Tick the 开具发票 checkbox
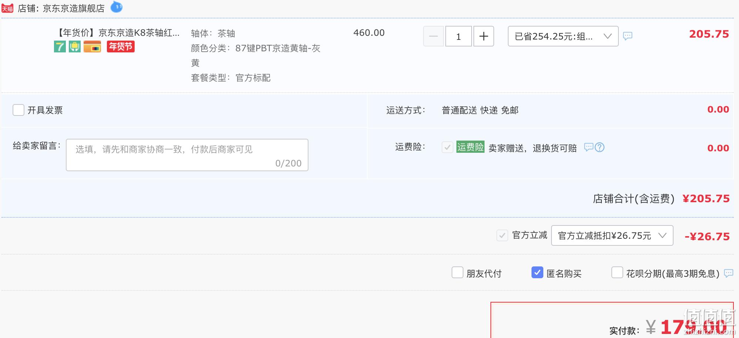 pos(18,110)
